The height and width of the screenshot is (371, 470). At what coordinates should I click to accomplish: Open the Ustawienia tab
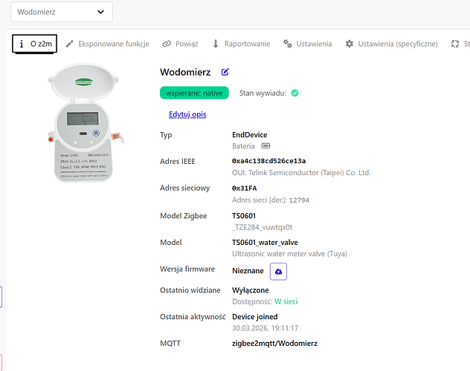point(308,44)
